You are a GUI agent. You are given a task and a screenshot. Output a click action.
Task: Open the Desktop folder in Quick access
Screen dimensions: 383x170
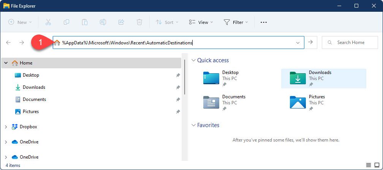point(221,78)
